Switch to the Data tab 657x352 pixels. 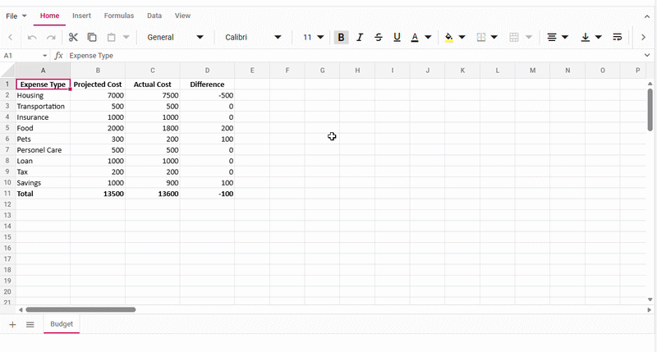point(154,16)
